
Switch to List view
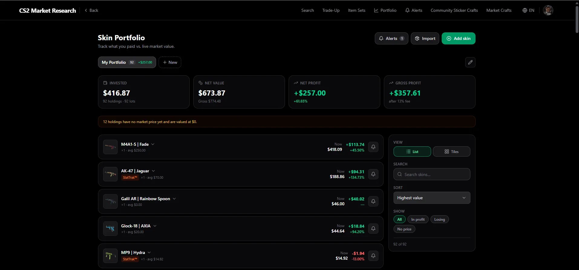click(412, 151)
